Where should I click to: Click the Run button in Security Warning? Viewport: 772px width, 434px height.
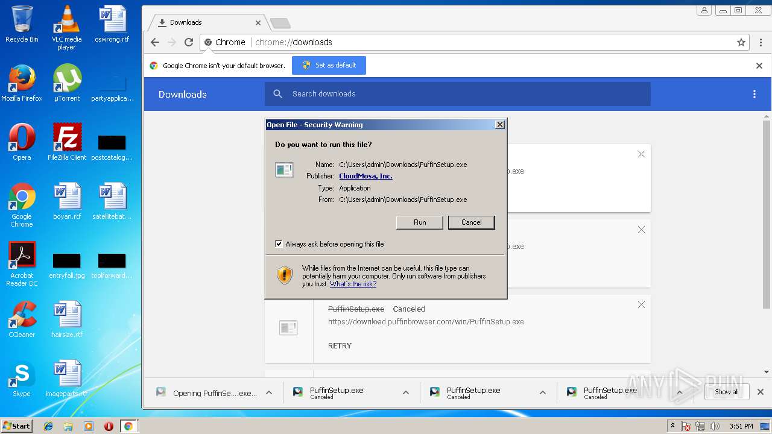420,222
